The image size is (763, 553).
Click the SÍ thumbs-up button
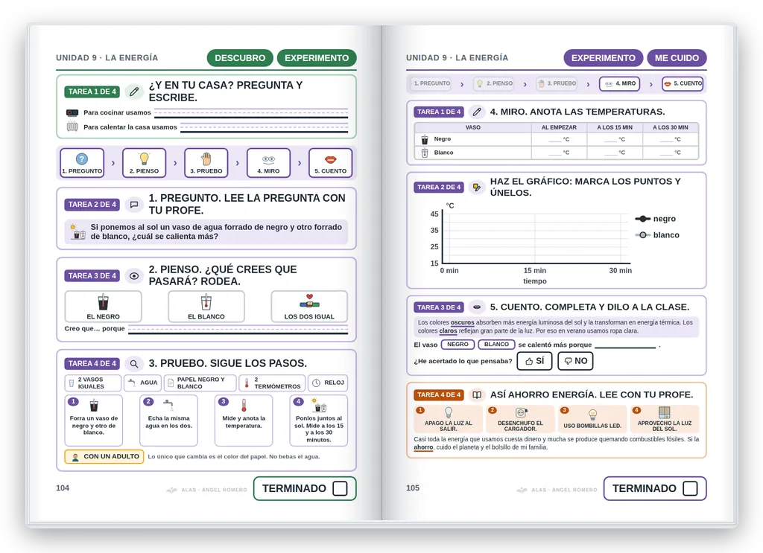534,361
